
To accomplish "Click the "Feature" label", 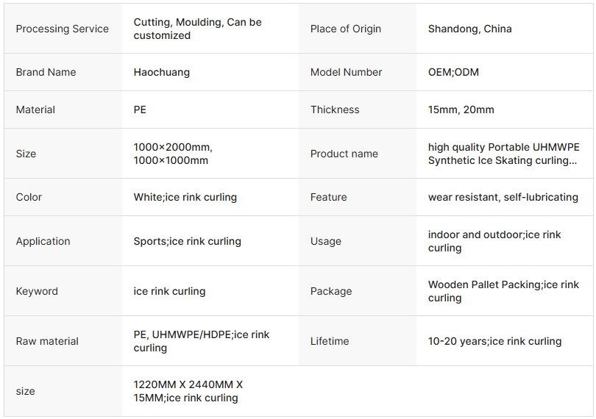I will click(328, 197).
